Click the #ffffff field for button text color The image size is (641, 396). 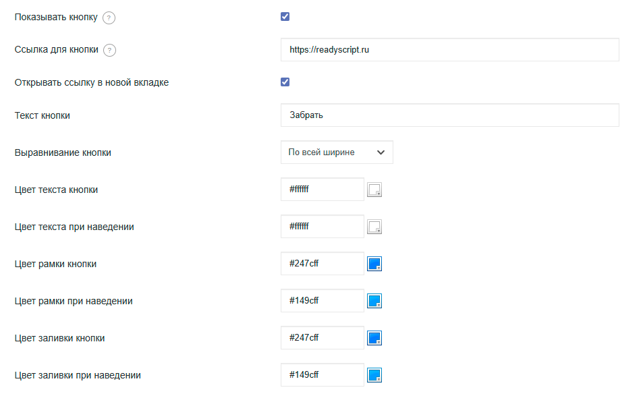point(322,190)
